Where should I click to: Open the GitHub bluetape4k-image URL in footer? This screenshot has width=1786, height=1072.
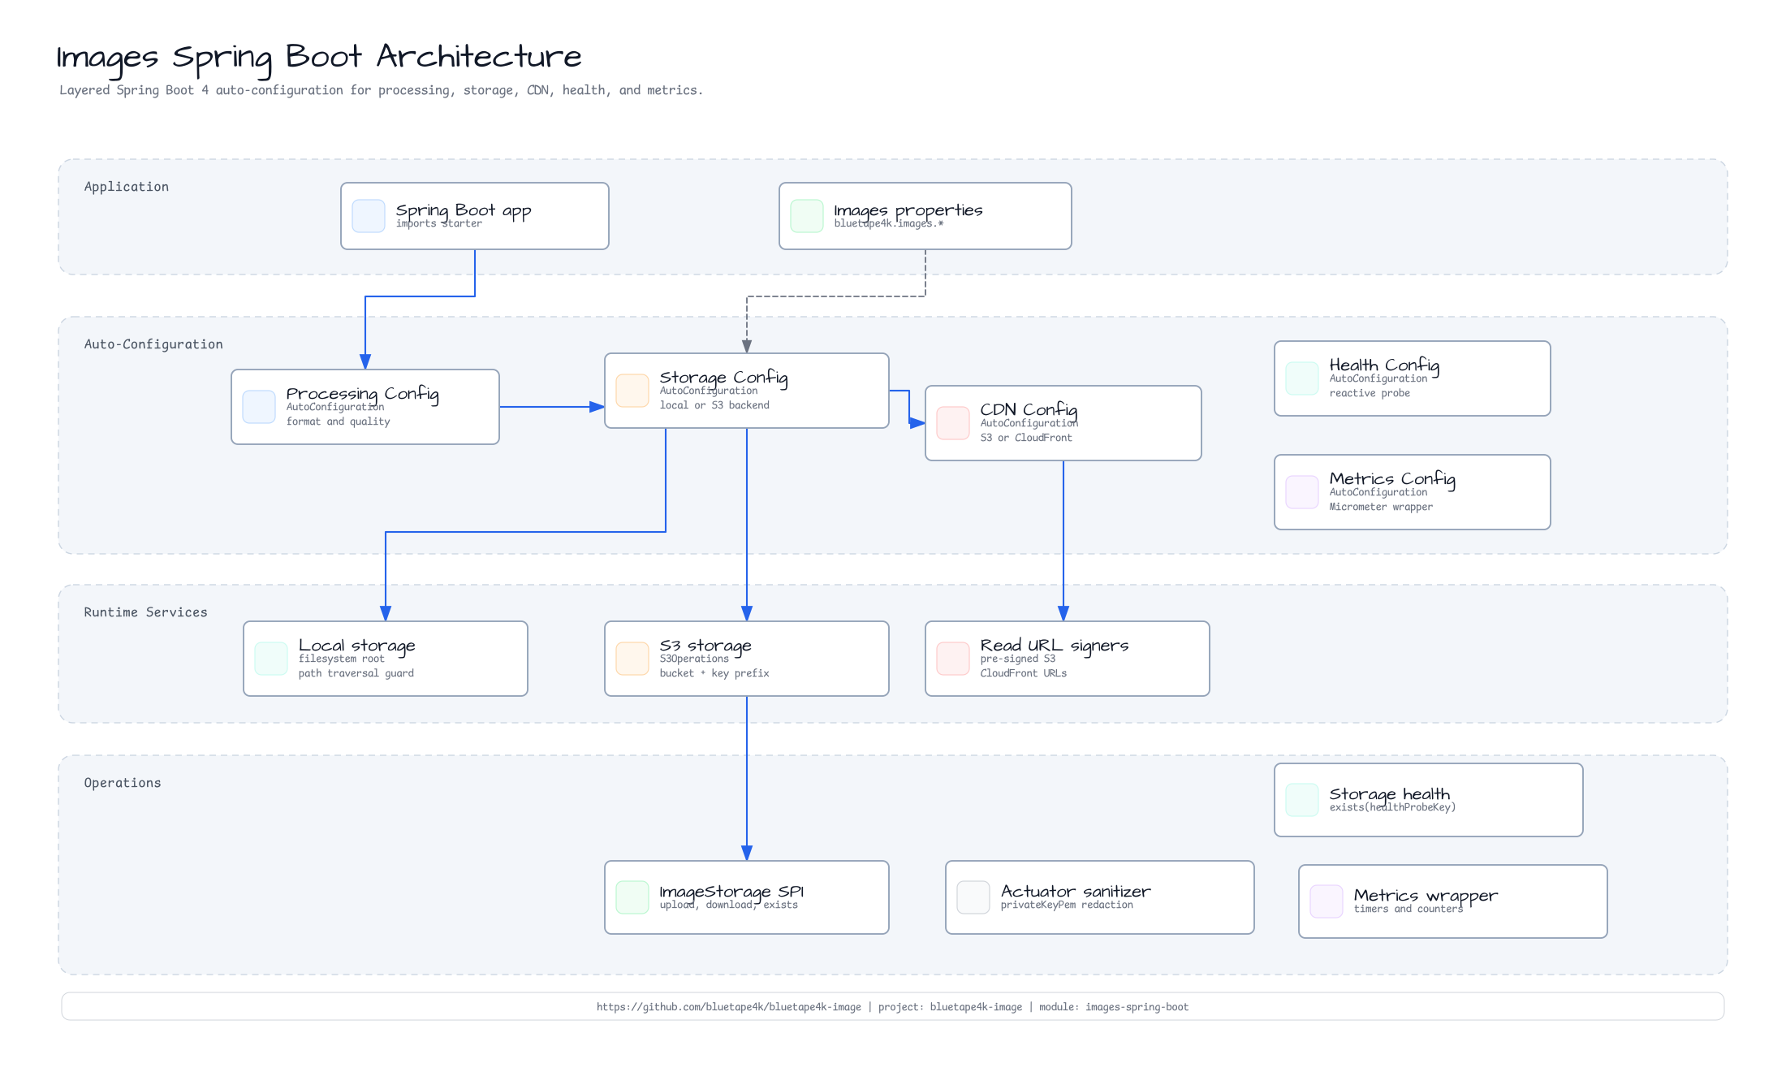pyautogui.click(x=729, y=1007)
